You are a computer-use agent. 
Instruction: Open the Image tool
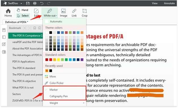pyautogui.click(x=63, y=13)
